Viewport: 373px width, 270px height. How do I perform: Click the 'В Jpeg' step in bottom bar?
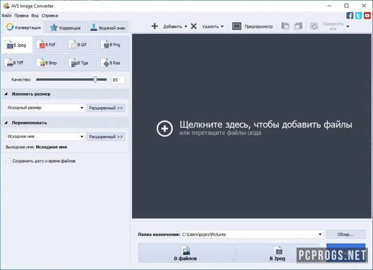pyautogui.click(x=277, y=253)
